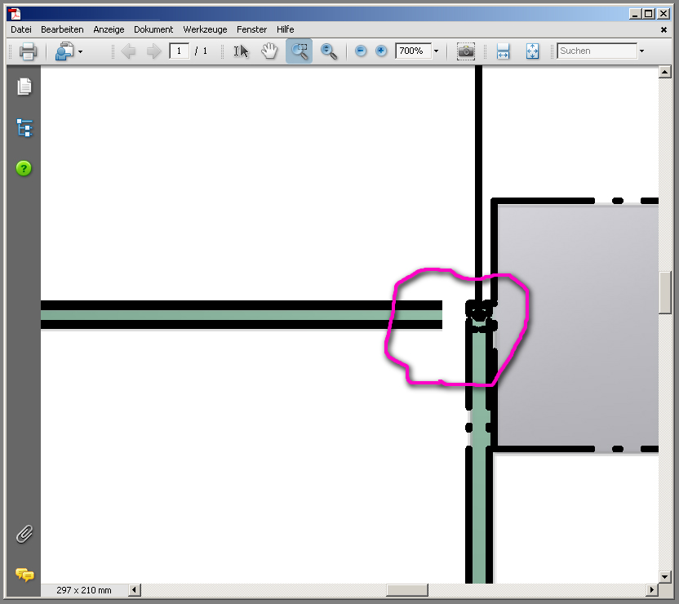The image size is (679, 604).
Task: Open the Datei menu
Action: point(21,29)
